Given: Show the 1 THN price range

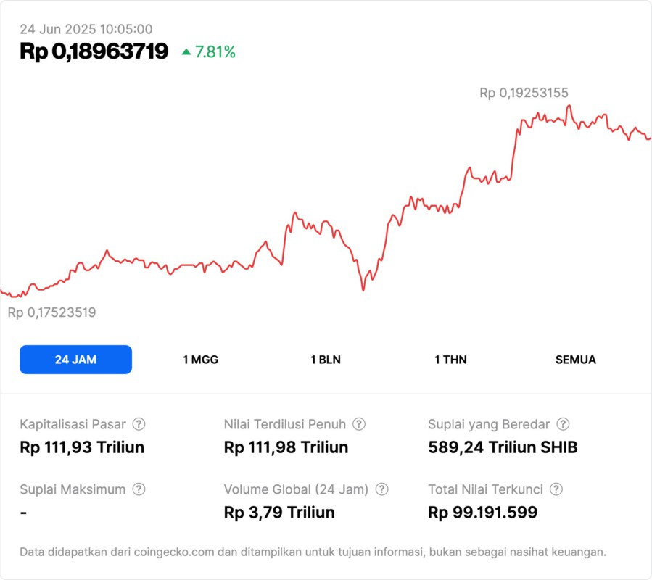Looking at the screenshot, I should (x=450, y=360).
